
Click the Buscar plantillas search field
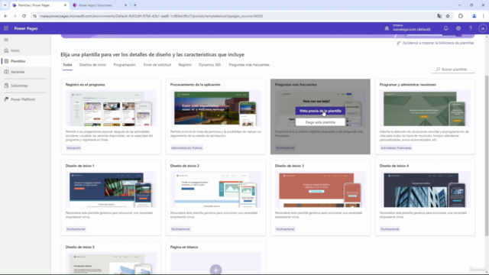(x=454, y=70)
